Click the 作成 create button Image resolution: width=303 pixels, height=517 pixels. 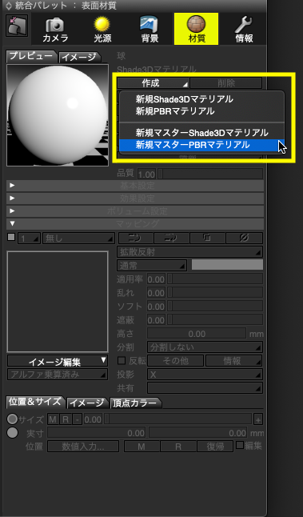153,83
